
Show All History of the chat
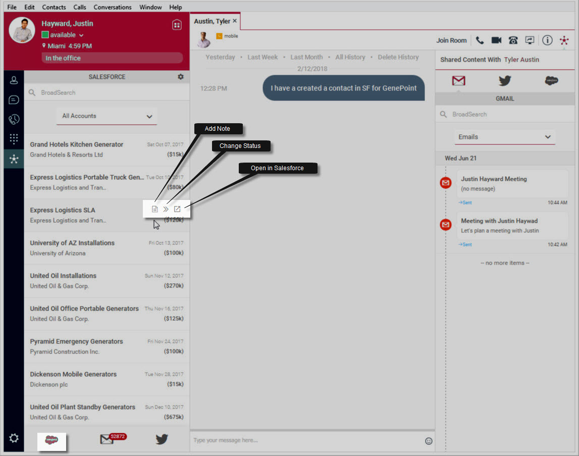click(350, 57)
